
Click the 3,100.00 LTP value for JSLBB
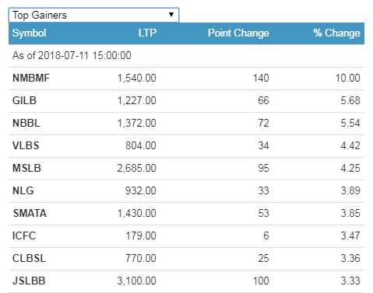point(136,281)
